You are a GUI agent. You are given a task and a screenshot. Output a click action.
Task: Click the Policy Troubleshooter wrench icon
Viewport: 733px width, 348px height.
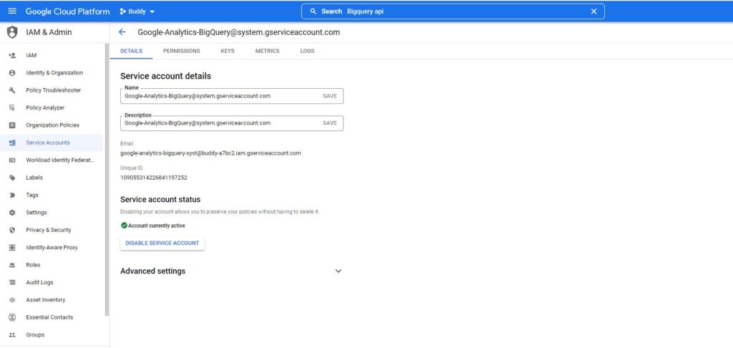tap(13, 90)
